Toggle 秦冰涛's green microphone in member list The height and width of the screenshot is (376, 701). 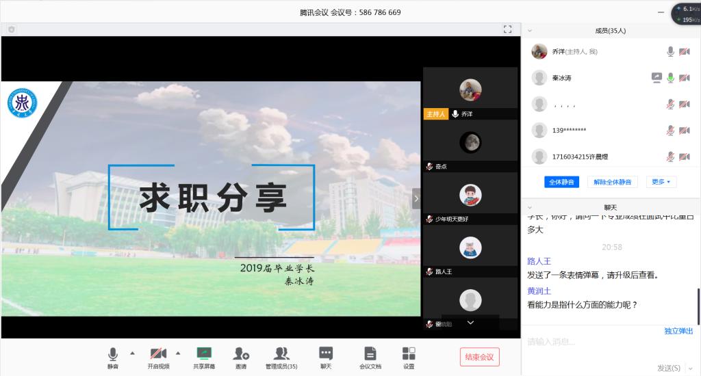point(671,78)
